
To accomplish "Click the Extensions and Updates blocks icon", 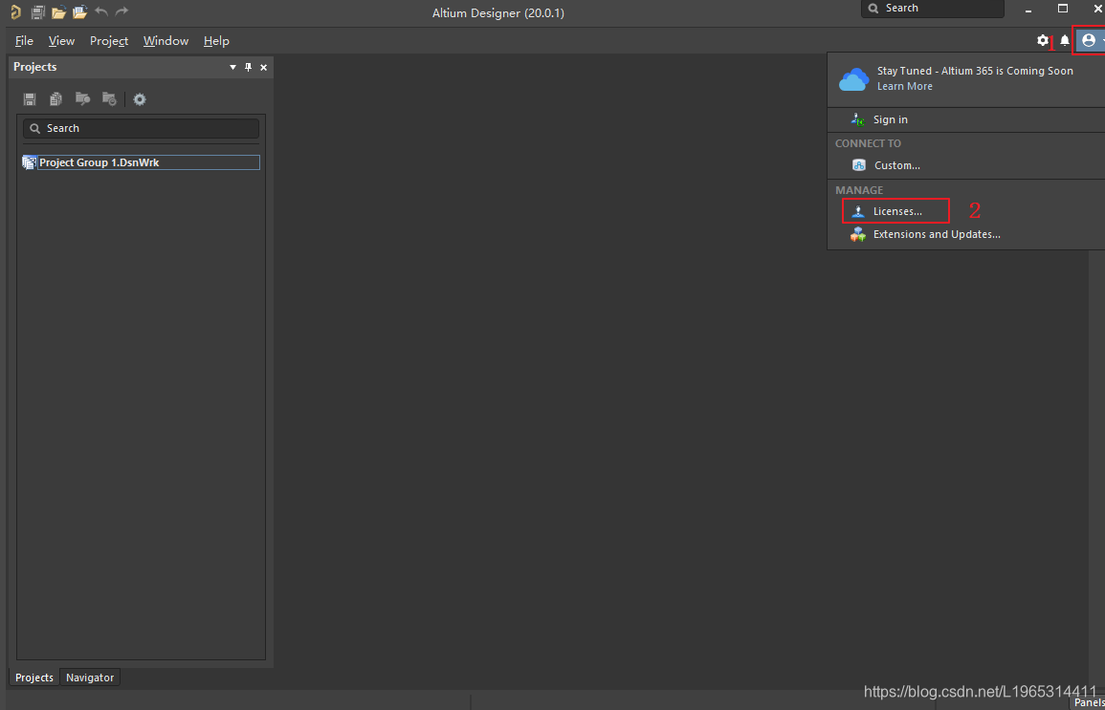I will click(857, 234).
